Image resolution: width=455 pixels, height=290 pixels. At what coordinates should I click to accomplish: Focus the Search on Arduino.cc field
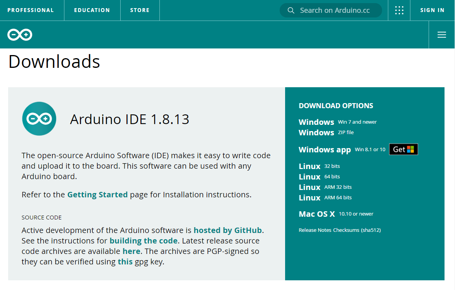[x=331, y=10]
